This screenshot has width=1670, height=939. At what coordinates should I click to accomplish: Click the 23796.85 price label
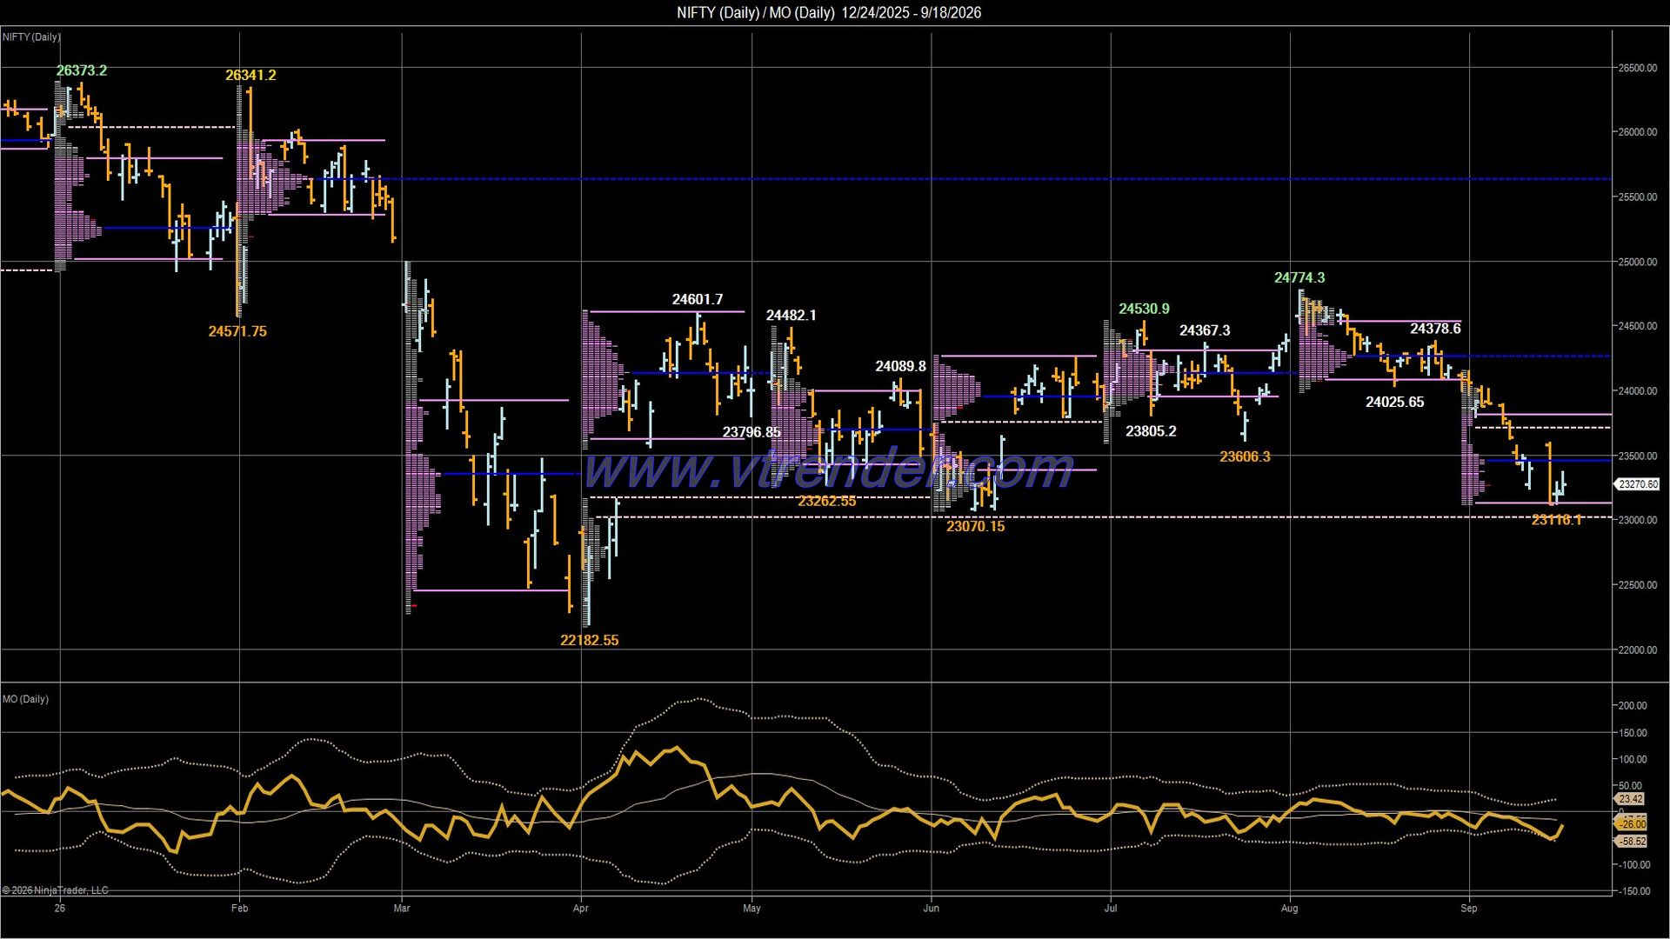[x=751, y=432]
